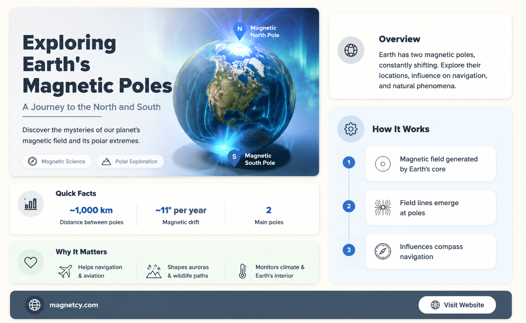The image size is (526, 323).
Task: Click the ~1,000 km value
Action: [91, 210]
